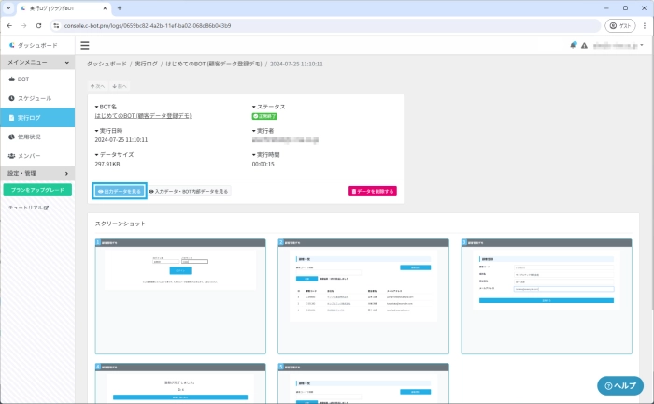
Task: Open the はじめてのBOT name link
Action: [143, 115]
